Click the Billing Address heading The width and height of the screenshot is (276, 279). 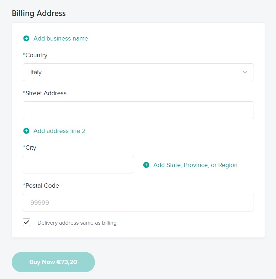(39, 14)
